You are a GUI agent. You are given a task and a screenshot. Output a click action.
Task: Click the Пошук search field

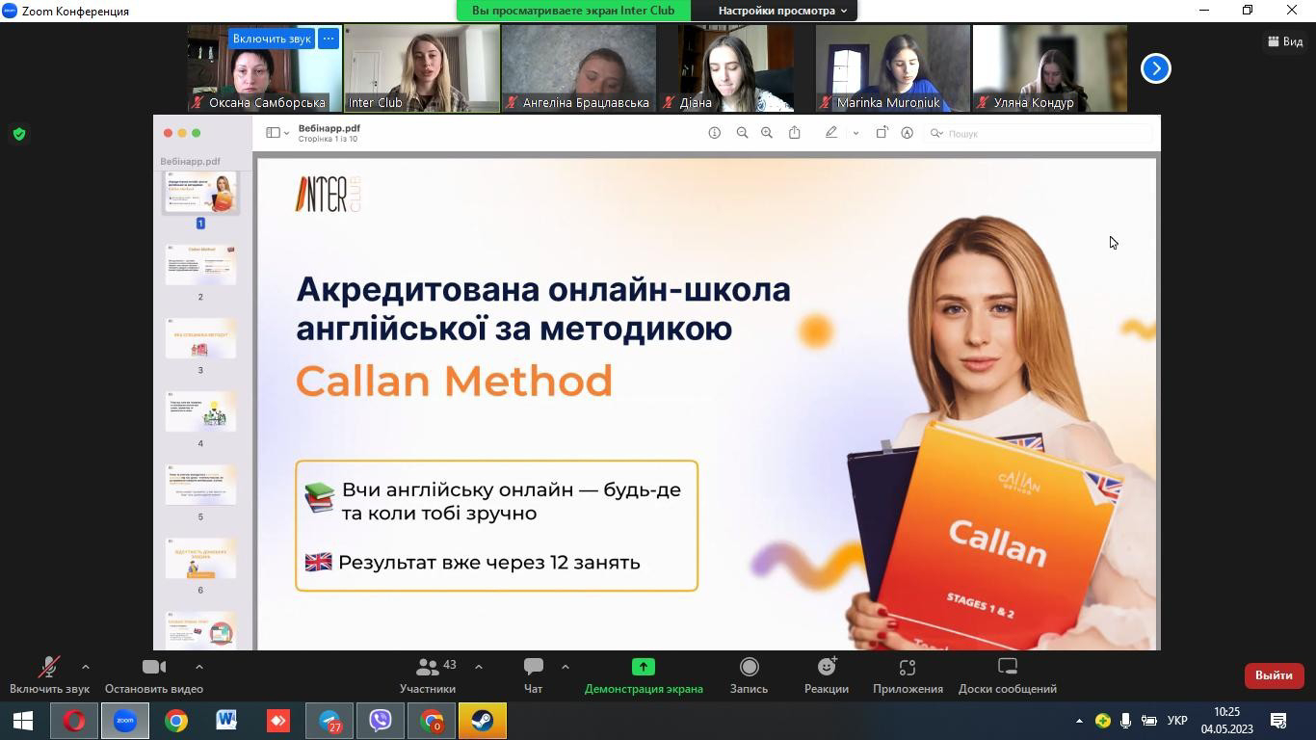[x=1039, y=133]
